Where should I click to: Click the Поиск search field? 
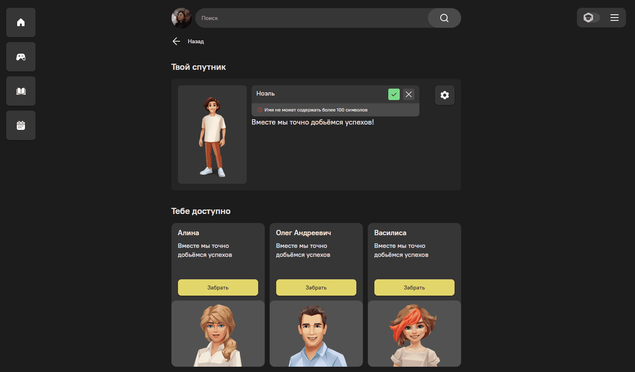click(311, 18)
